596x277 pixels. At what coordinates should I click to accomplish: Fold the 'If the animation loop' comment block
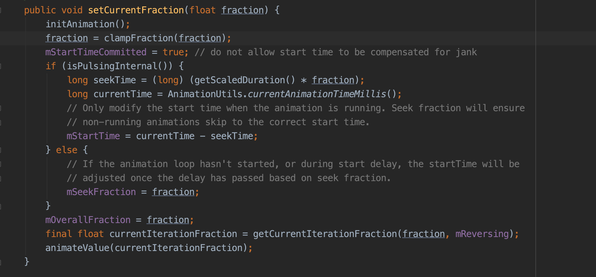click(x=1, y=164)
